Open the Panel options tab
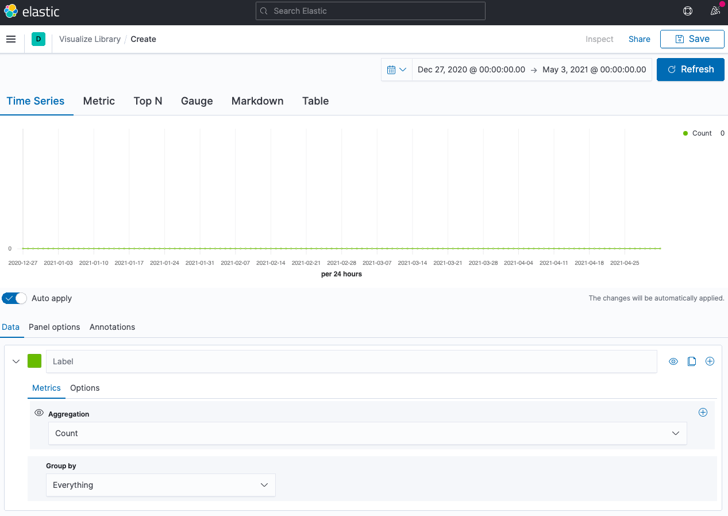728x516 pixels. tap(55, 327)
